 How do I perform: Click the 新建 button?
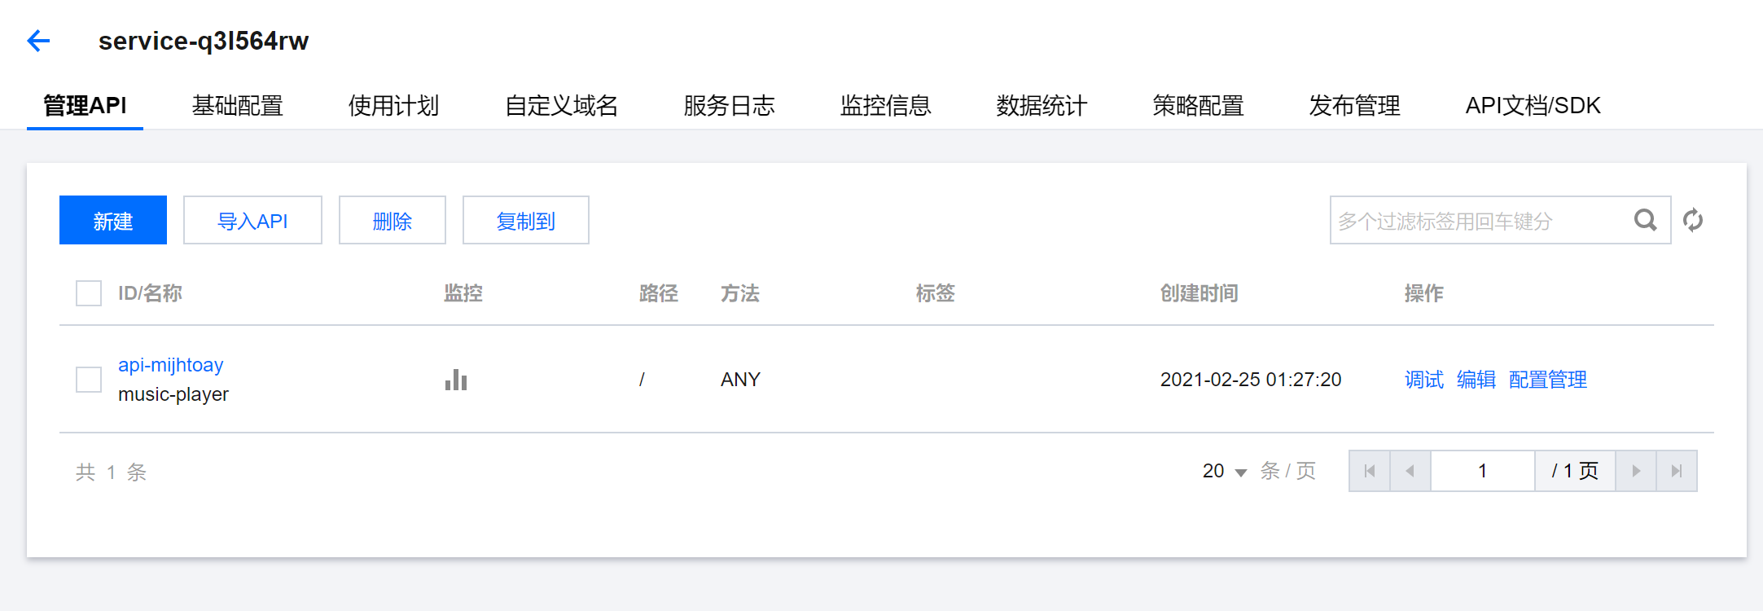(113, 220)
